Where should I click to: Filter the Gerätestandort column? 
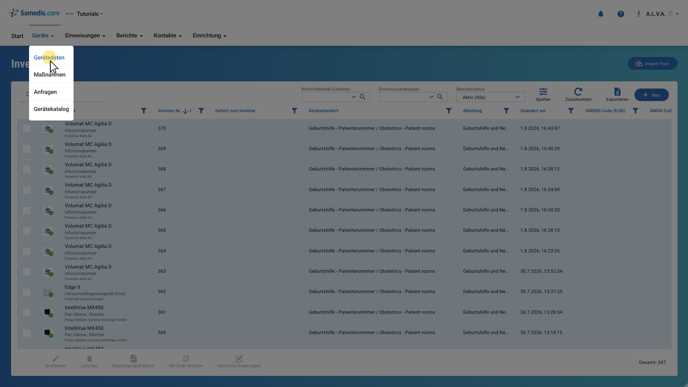pyautogui.click(x=449, y=111)
